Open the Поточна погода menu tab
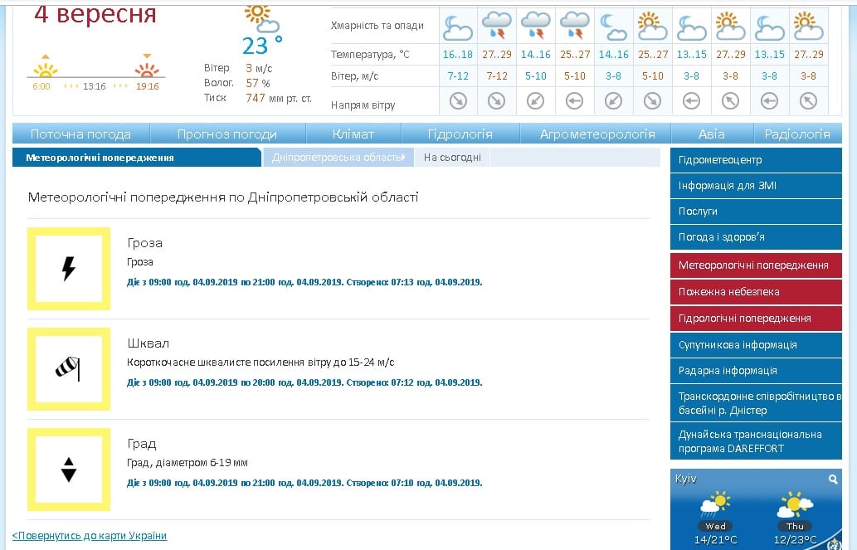857x550 pixels. pyautogui.click(x=81, y=134)
